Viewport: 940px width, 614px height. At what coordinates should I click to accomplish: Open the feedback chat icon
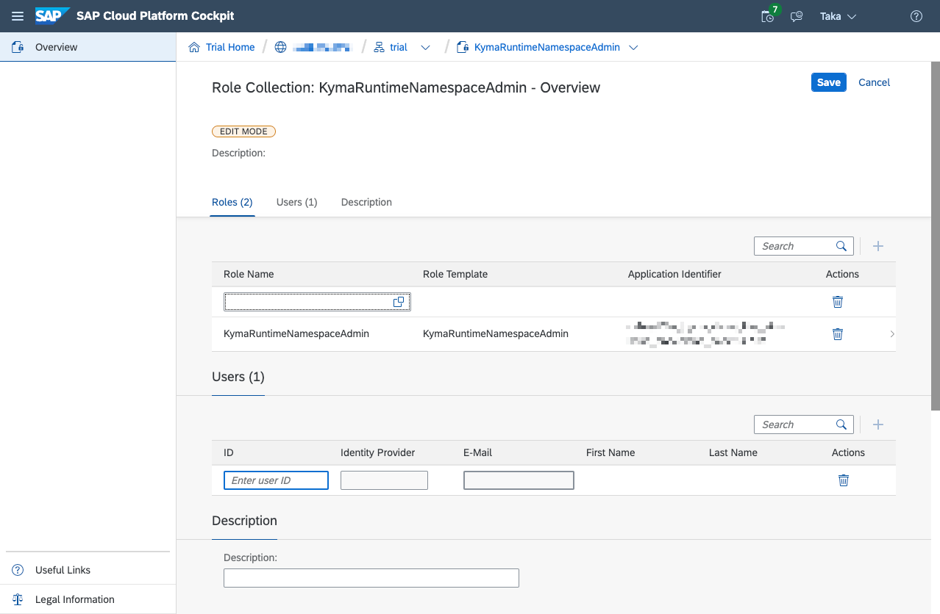[797, 16]
